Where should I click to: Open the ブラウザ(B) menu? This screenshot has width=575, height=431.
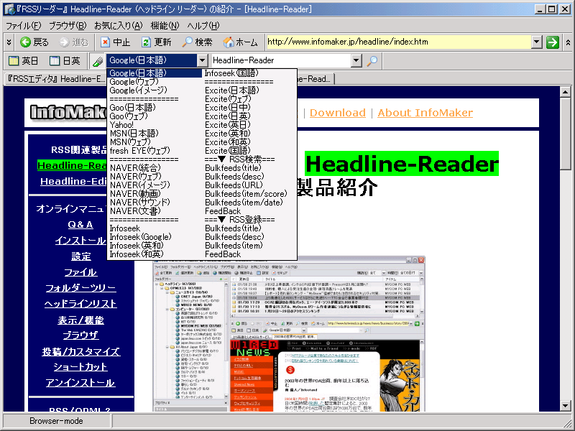click(68, 26)
